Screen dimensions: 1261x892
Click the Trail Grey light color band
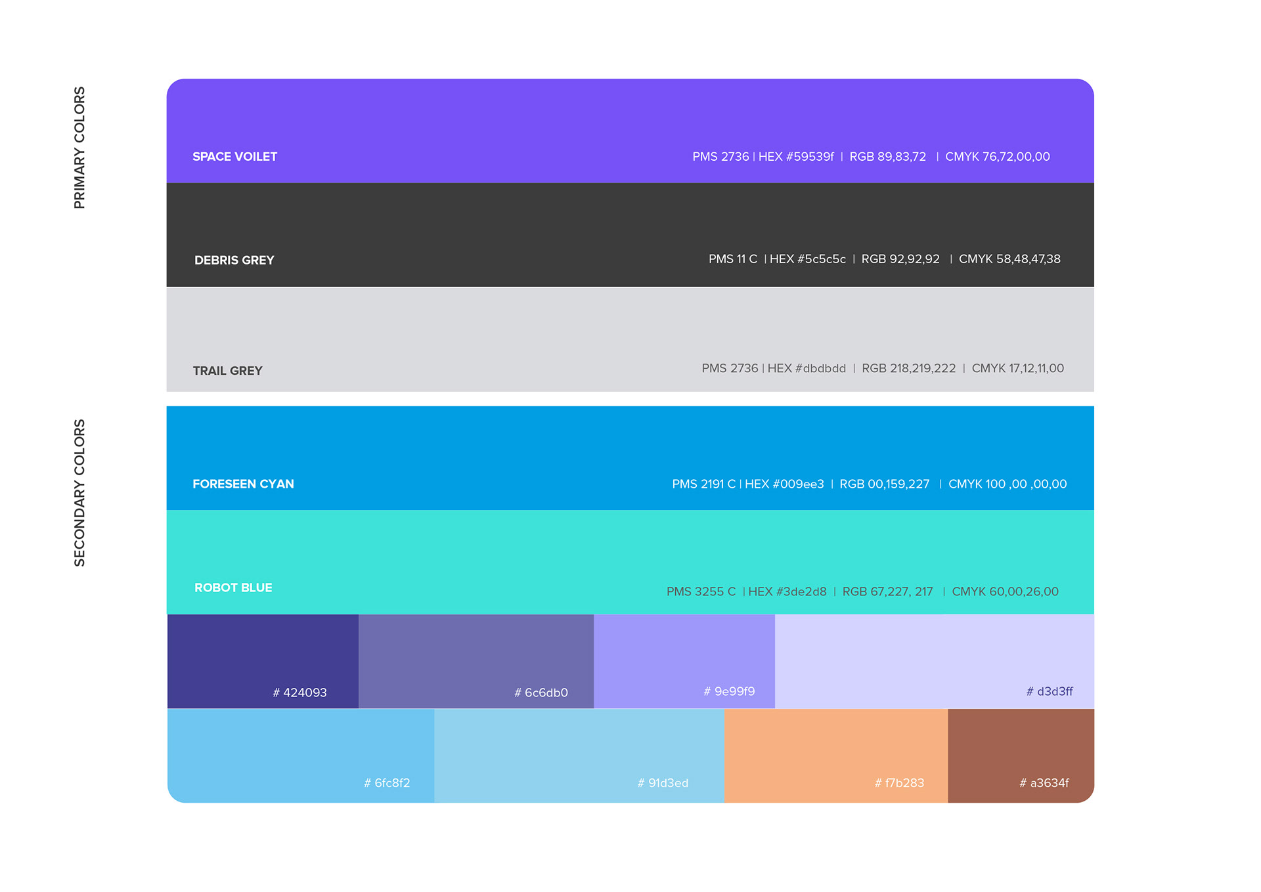pos(630,339)
